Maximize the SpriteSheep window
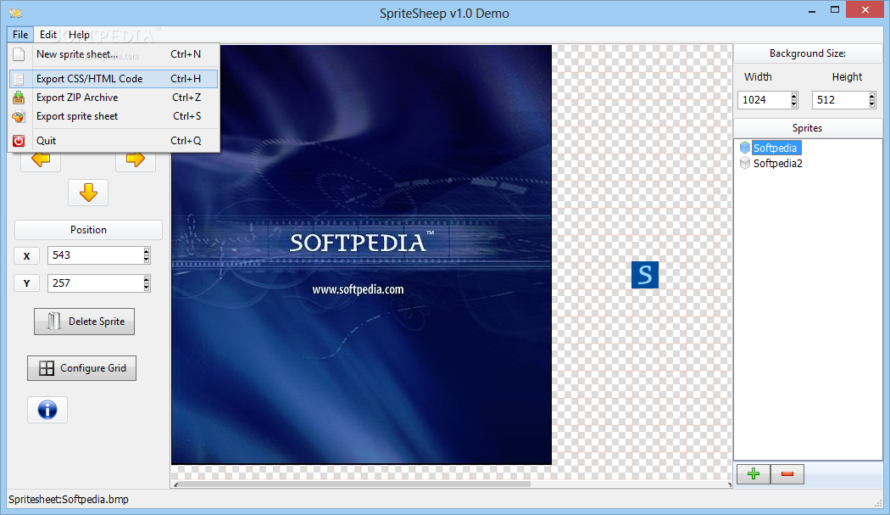Image resolution: width=890 pixels, height=515 pixels. [834, 9]
